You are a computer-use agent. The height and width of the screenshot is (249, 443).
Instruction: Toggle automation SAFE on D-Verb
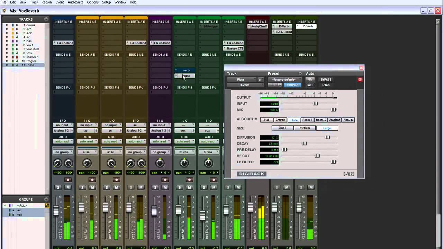310,85
